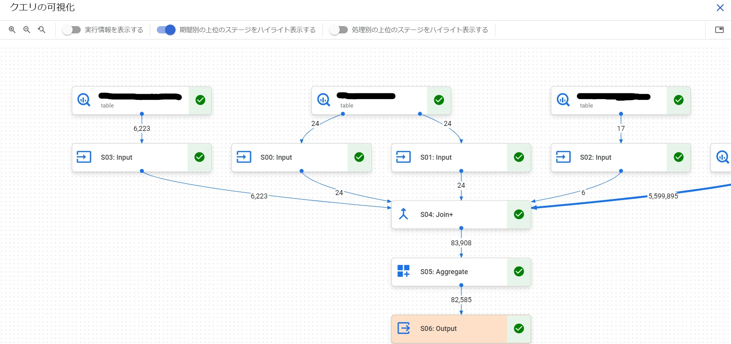Screen dimensions: 731x344
Task: Open the S01: Input stage
Action: point(461,157)
